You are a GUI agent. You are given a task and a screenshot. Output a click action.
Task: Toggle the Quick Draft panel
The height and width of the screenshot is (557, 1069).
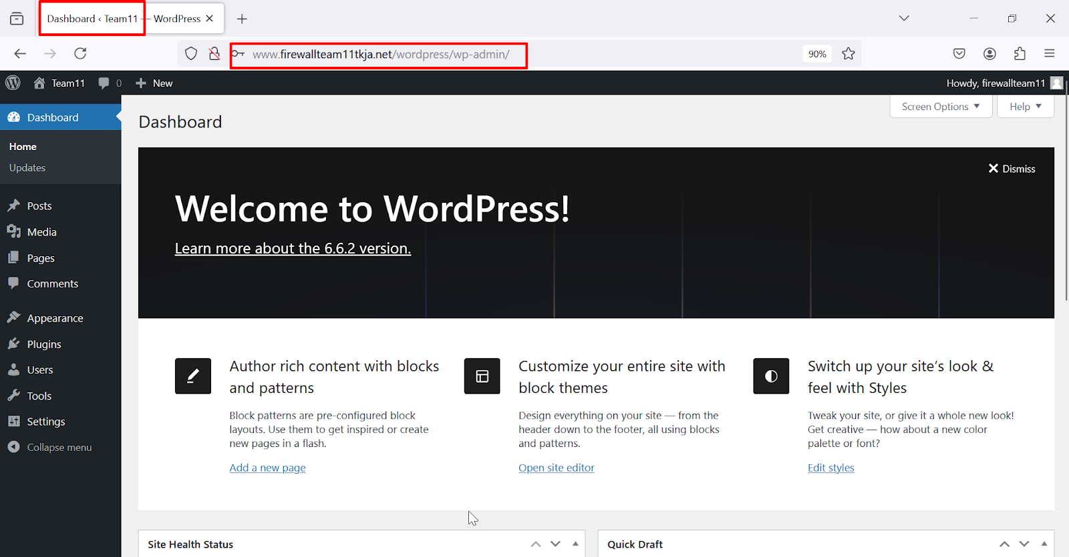coord(1044,544)
